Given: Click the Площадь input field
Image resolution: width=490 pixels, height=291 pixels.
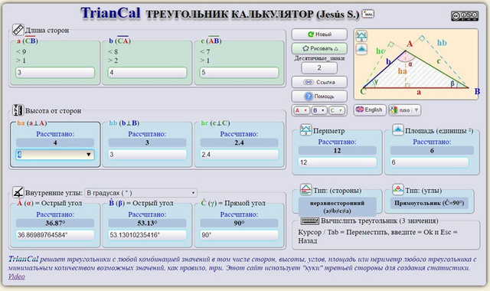Looking at the screenshot, I should click(x=430, y=162).
